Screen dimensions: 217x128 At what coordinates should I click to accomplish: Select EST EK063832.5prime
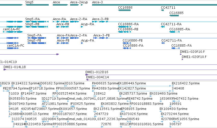click(115, 104)
